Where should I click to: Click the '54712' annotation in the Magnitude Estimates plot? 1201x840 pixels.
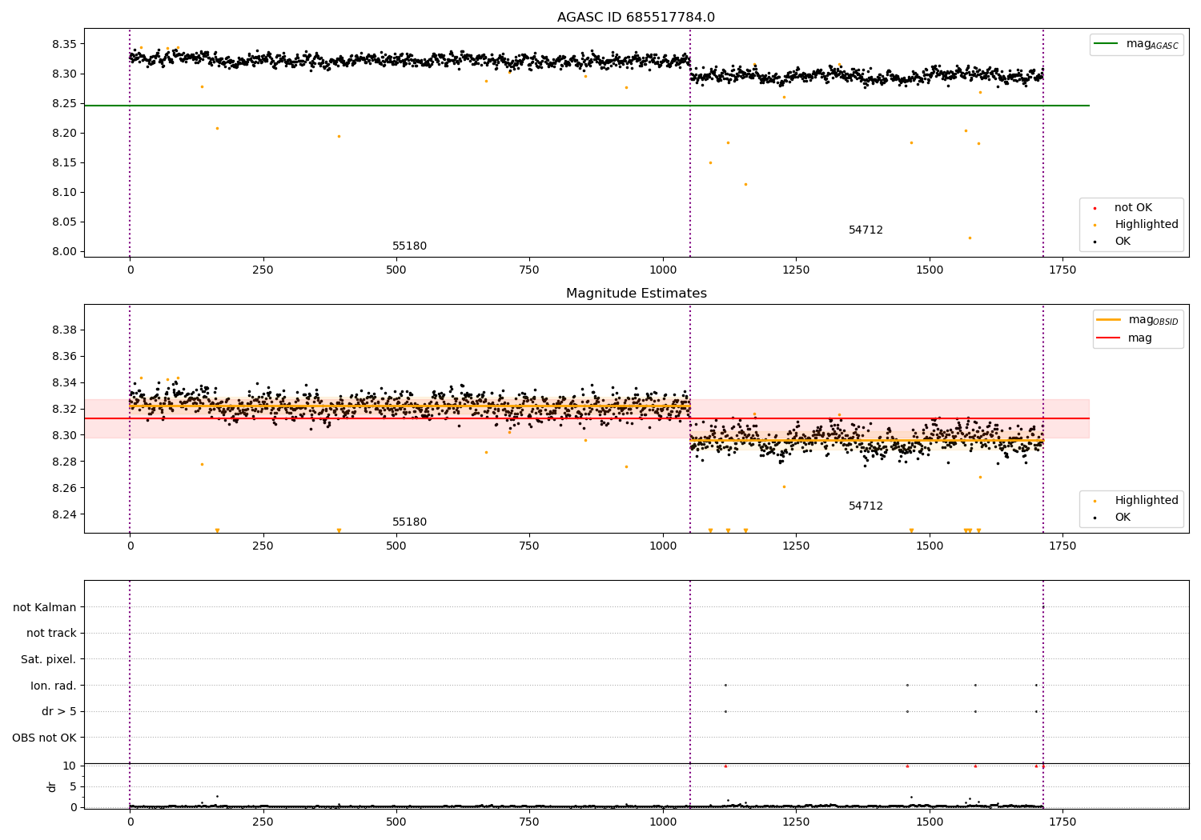tap(866, 506)
